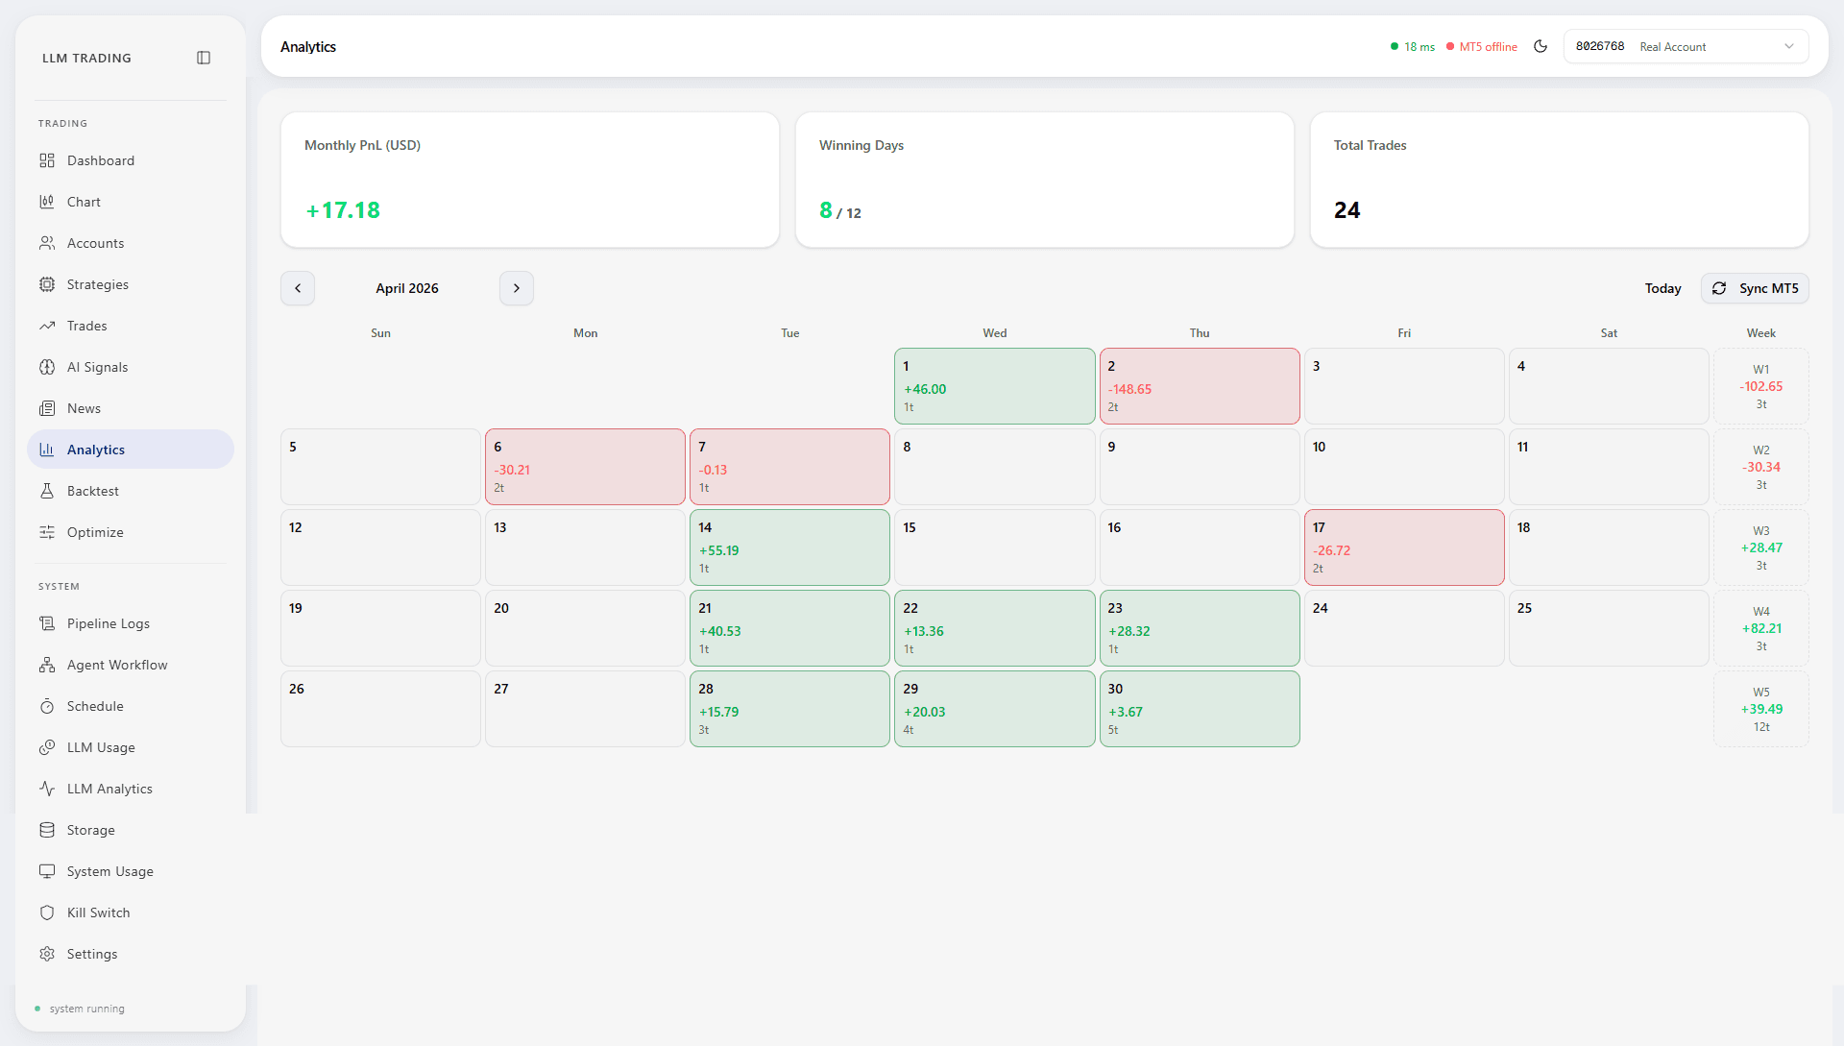Image resolution: width=1844 pixels, height=1046 pixels.
Task: Click the LLM TRADING logo text
Action: 86,58
